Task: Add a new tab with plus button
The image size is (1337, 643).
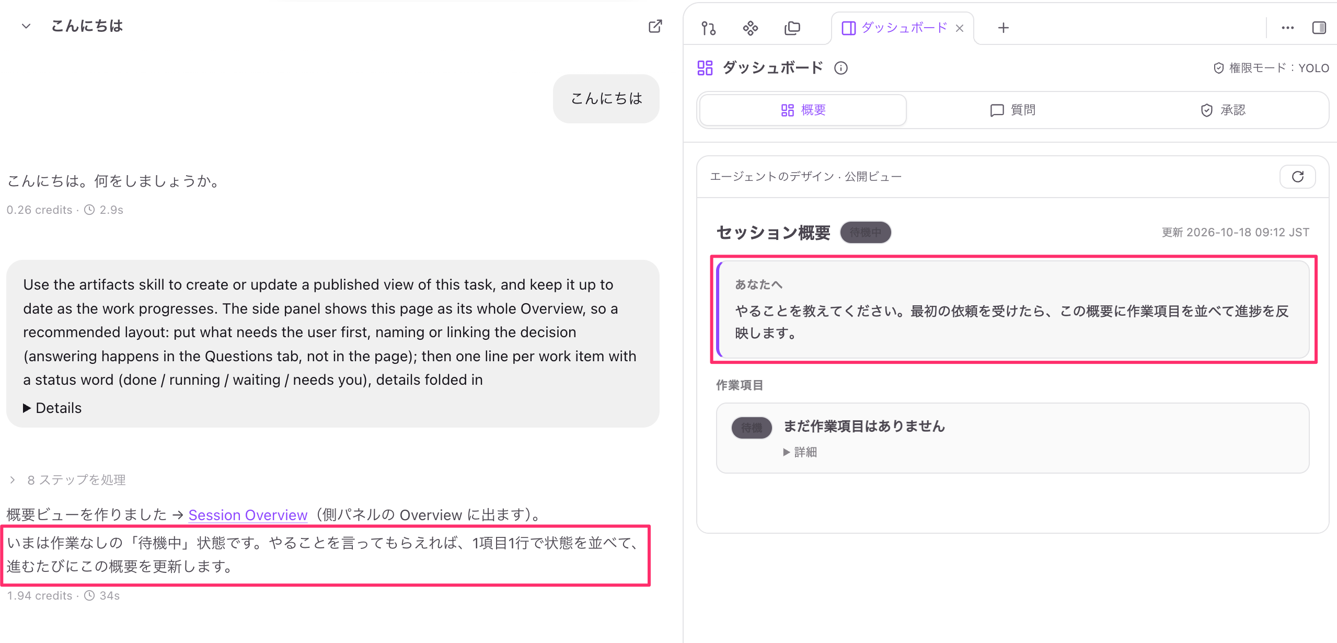Action: [1003, 28]
